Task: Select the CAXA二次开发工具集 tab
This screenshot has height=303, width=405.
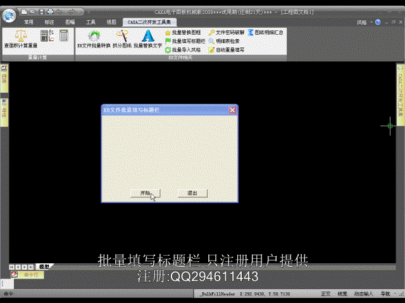Action: (149, 22)
